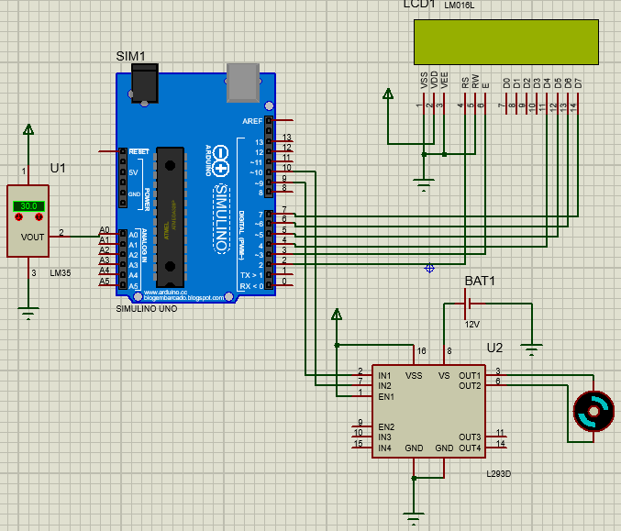
Task: Click the LM35 down-arrow temperature decrease button
Action: 18,217
